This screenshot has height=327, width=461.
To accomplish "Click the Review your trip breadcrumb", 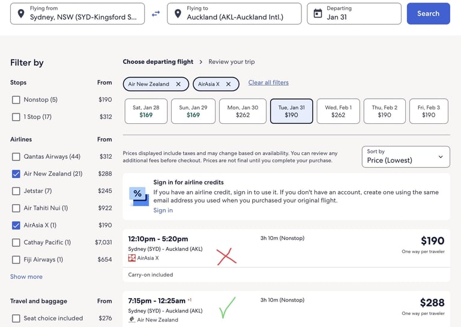I will (x=232, y=62).
